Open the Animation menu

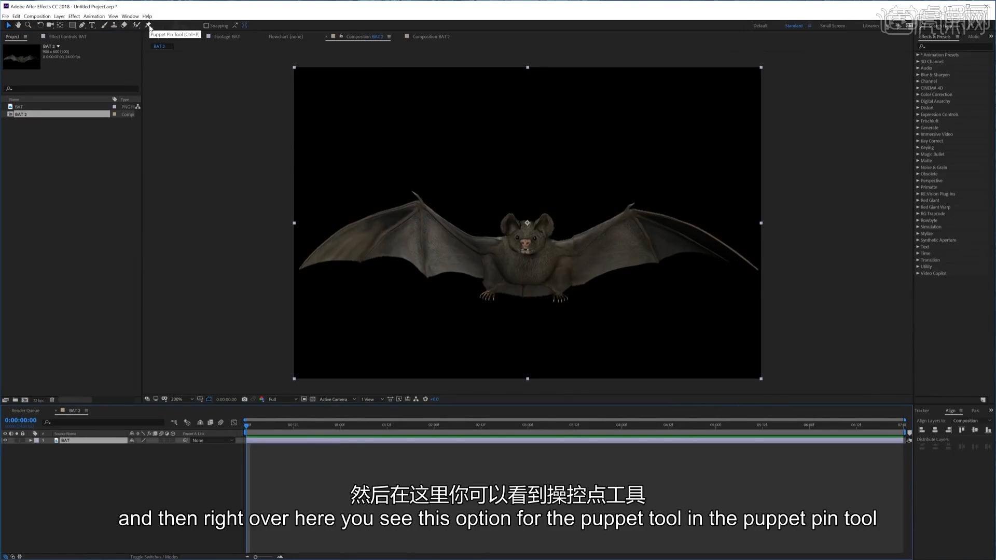pyautogui.click(x=94, y=16)
